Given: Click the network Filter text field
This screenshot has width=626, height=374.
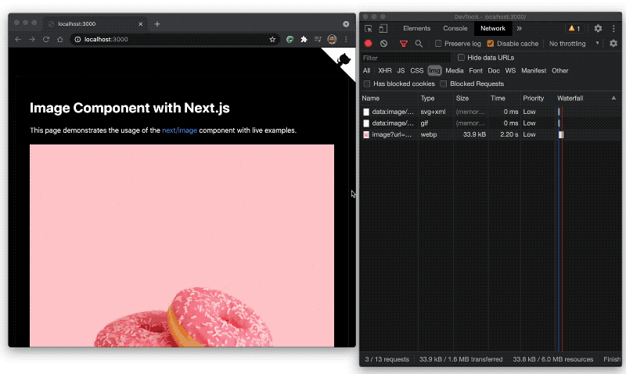Looking at the screenshot, I should (406, 58).
